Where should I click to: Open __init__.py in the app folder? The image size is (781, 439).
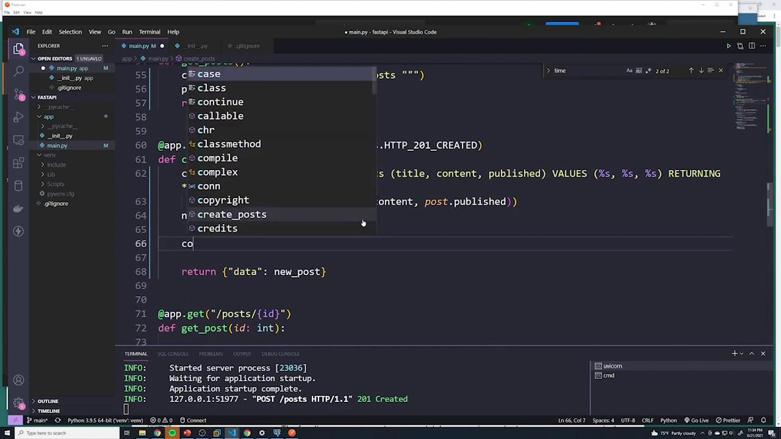(60, 136)
